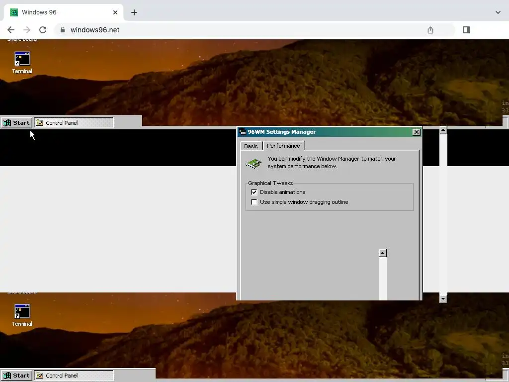
Task: Enable simple window dragging outline checkbox
Action: [x=254, y=202]
